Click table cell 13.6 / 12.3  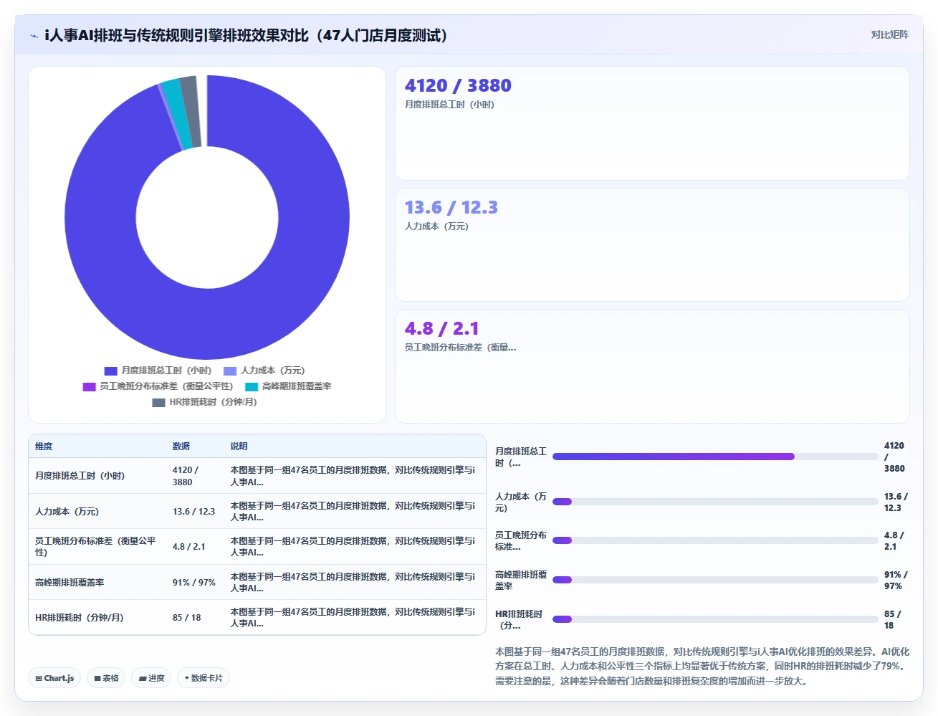pyautogui.click(x=194, y=512)
